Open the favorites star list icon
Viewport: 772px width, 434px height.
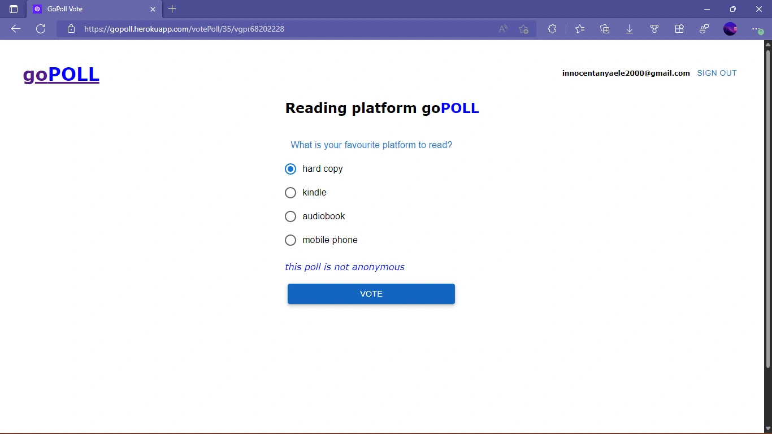[580, 29]
